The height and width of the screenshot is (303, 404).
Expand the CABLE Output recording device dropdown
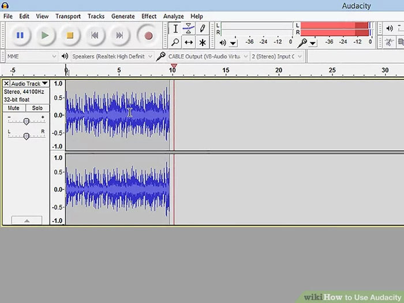pyautogui.click(x=205, y=56)
